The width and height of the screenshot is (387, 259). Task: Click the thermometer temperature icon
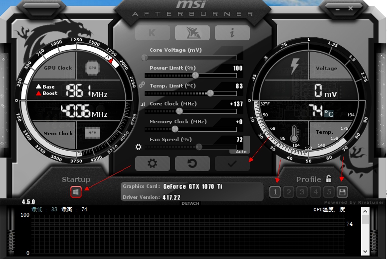click(294, 134)
